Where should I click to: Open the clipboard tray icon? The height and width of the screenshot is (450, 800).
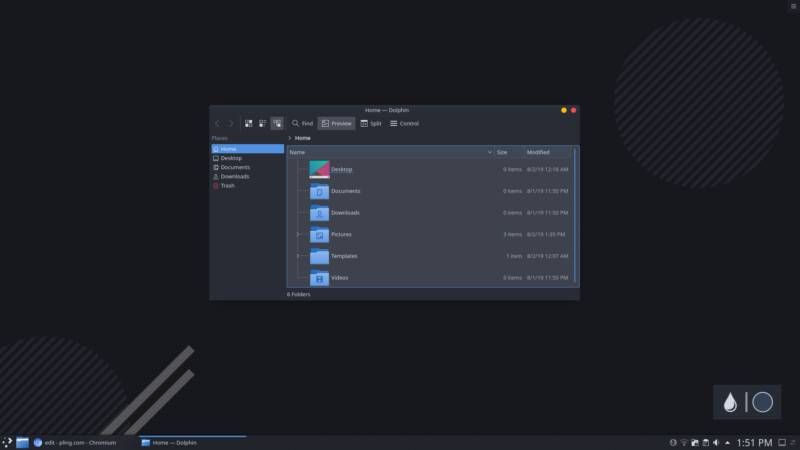click(x=706, y=442)
